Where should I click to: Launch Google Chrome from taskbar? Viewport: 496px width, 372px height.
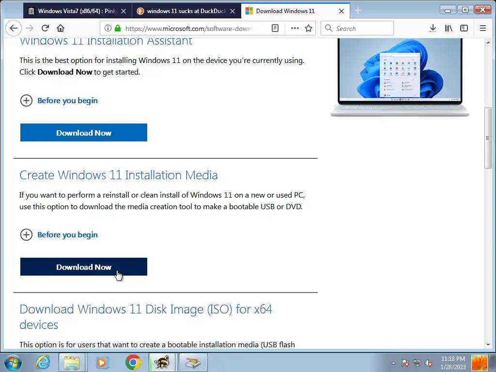133,362
